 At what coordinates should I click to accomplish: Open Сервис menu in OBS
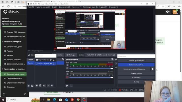(x=103, y=7)
